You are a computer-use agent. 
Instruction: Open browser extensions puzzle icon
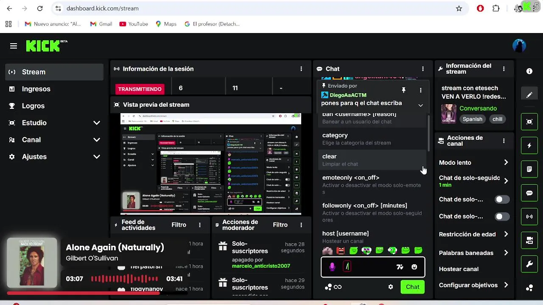[x=496, y=8]
